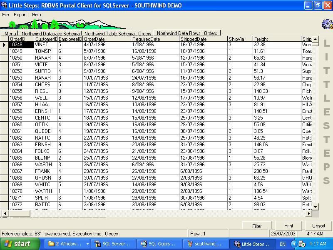Image resolution: width=333 pixels, height=250 pixels.
Task: Click customer cell SPLIR
Action: click(x=45, y=197)
